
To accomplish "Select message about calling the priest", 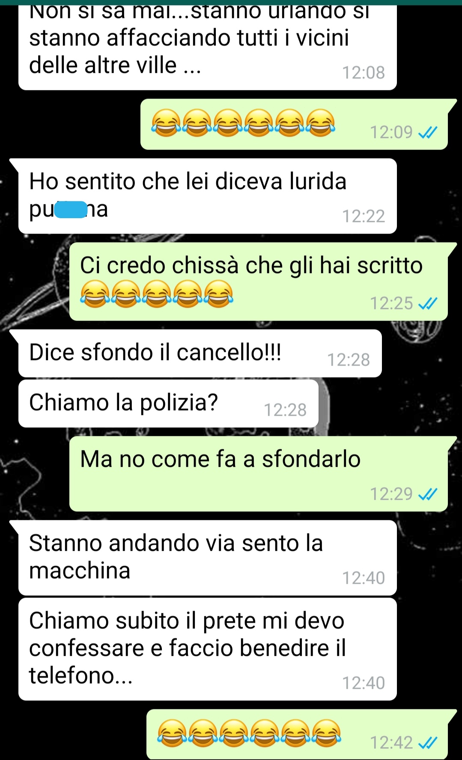I will click(x=208, y=649).
